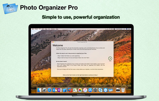Click the battery status icon

click(114, 29)
